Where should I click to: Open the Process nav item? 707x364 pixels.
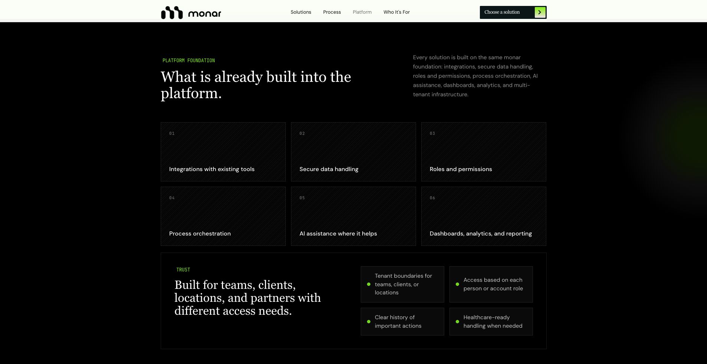(332, 12)
